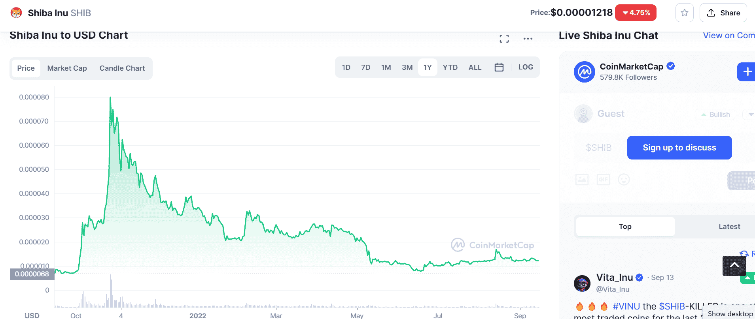
Task: Toggle LOG scale on chart
Action: pos(526,67)
